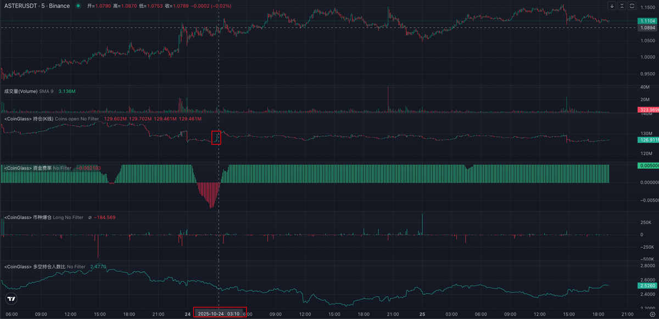Click the 126.911 open interest axis label
The height and width of the screenshot is (319, 659).
647,140
